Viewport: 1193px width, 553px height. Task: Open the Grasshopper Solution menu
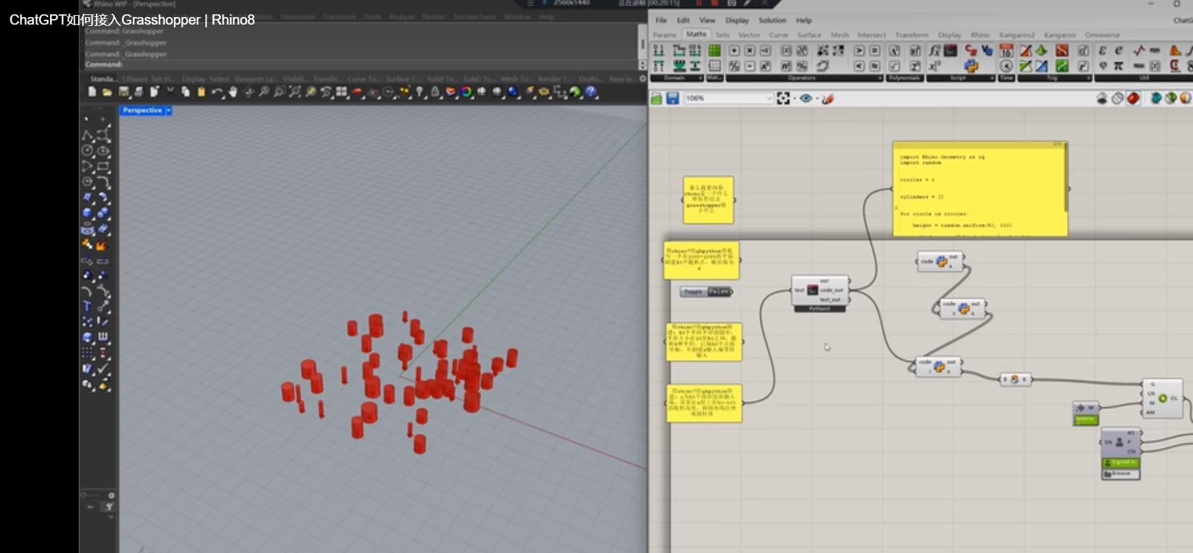click(x=772, y=21)
